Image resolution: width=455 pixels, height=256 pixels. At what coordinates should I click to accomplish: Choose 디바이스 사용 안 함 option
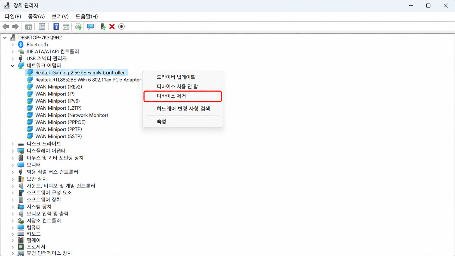point(183,87)
